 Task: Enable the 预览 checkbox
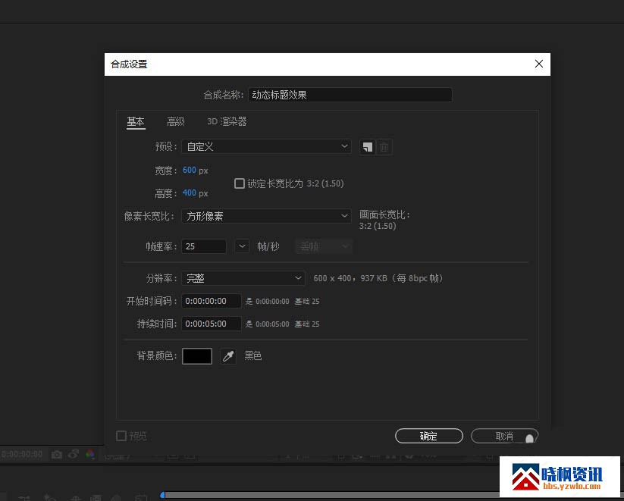pos(121,436)
